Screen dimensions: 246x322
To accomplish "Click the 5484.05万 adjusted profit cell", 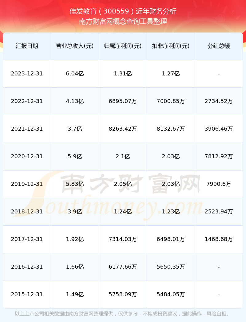I will pos(171,294).
